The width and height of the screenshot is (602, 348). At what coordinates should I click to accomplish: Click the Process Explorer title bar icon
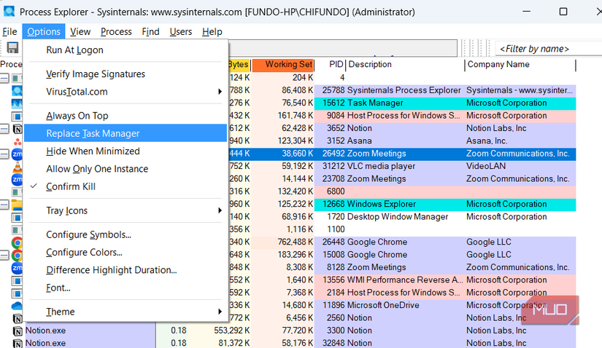(x=9, y=12)
